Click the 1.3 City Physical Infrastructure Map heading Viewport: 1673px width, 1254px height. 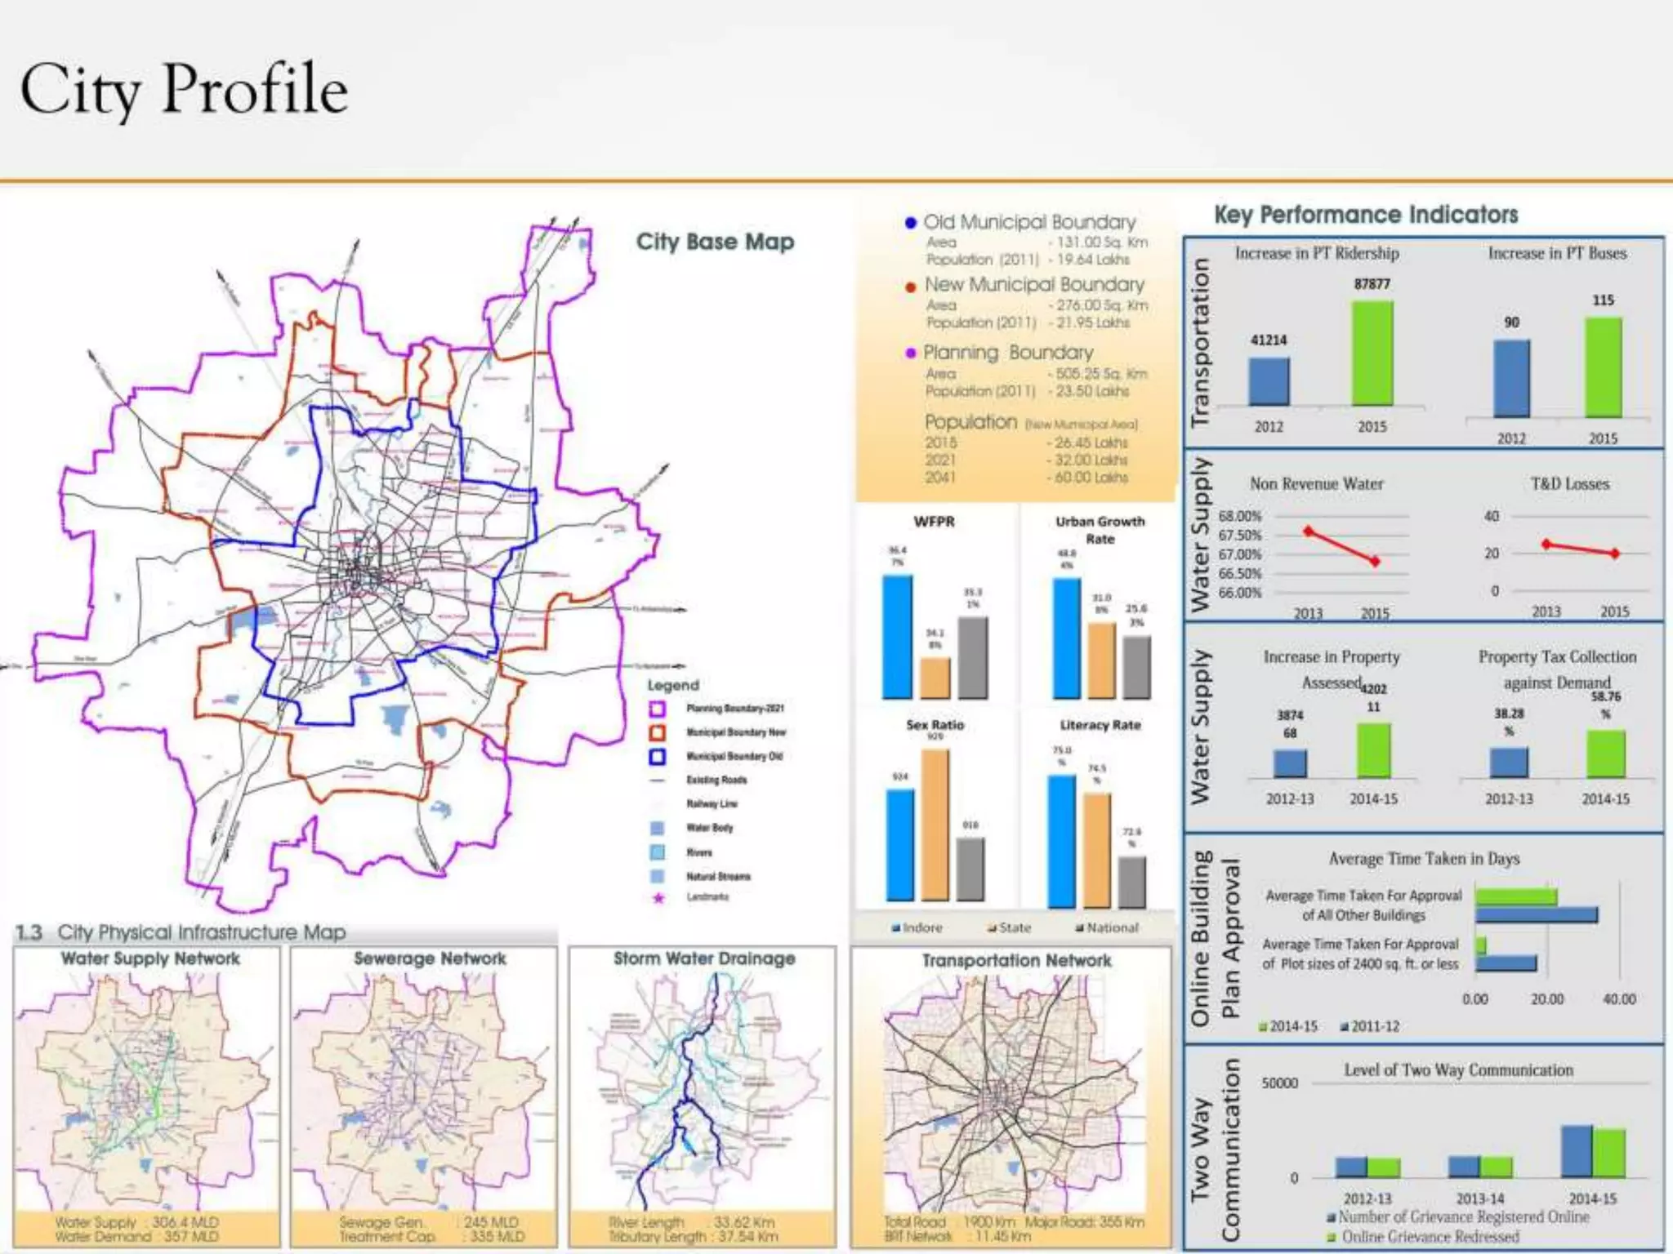coord(181,932)
